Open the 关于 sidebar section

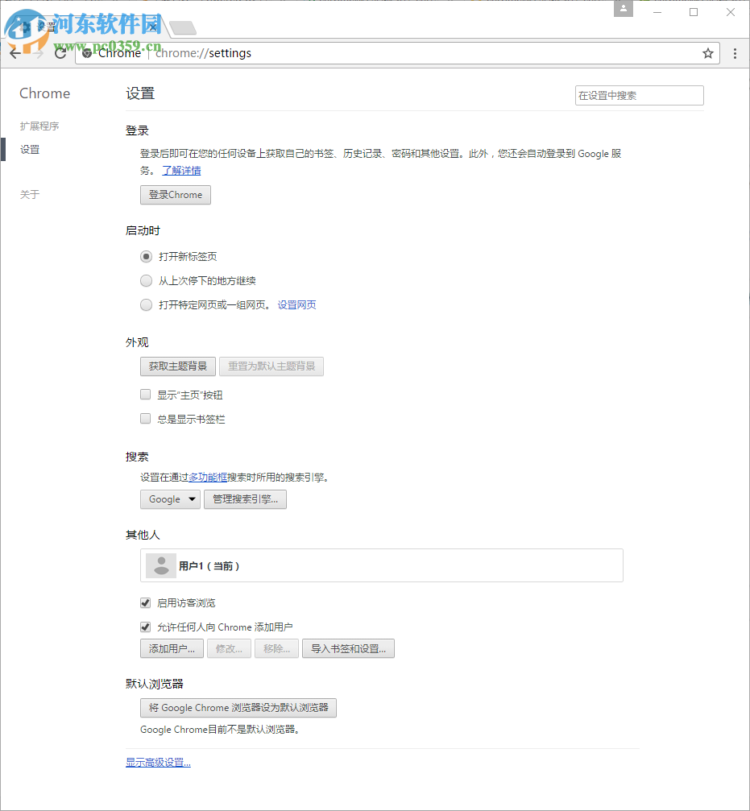coord(29,194)
